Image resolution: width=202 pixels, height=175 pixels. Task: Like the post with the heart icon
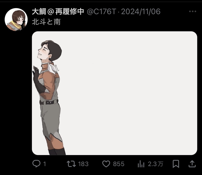(x=106, y=164)
